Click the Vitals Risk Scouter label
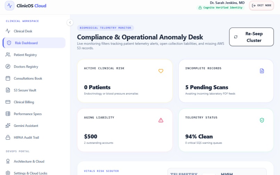The height and width of the screenshot is (175, 280). click(101, 171)
